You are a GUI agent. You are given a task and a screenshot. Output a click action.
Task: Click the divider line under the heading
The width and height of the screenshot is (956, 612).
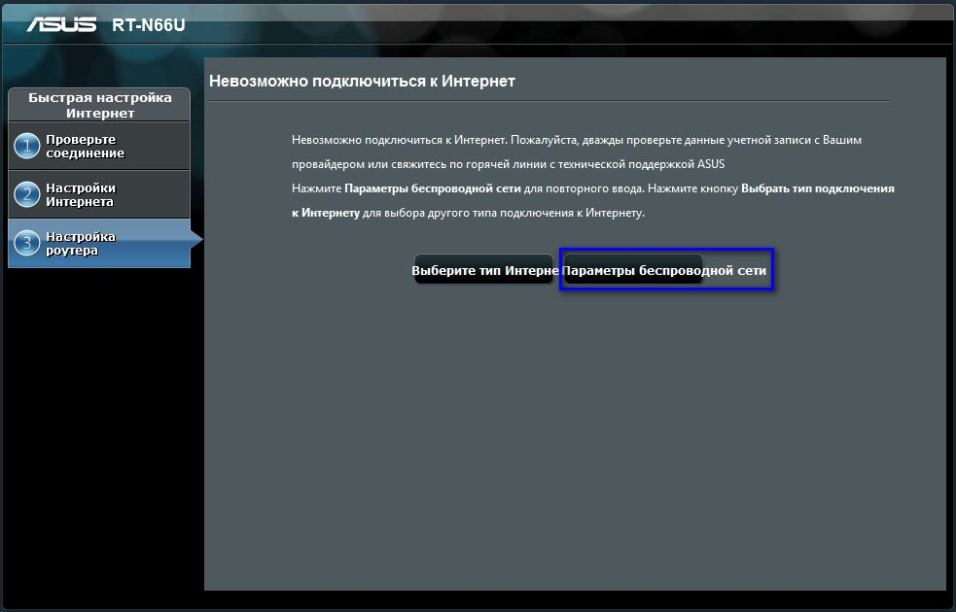tap(549, 101)
